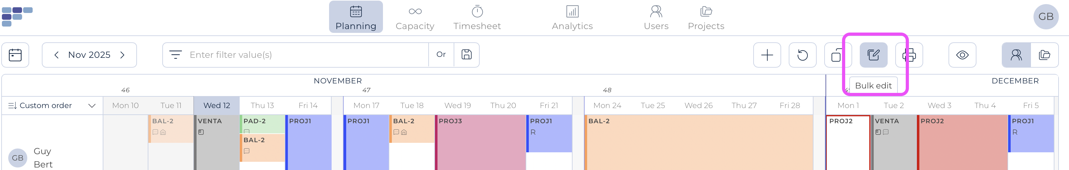The width and height of the screenshot is (1069, 170).
Task: Click the undo arrow icon
Action: click(x=802, y=55)
